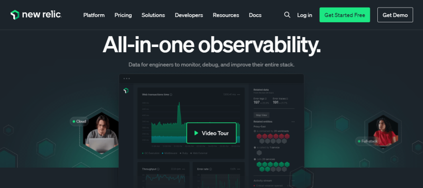
Task: Click info icon next to Throughput
Action: click(x=158, y=169)
